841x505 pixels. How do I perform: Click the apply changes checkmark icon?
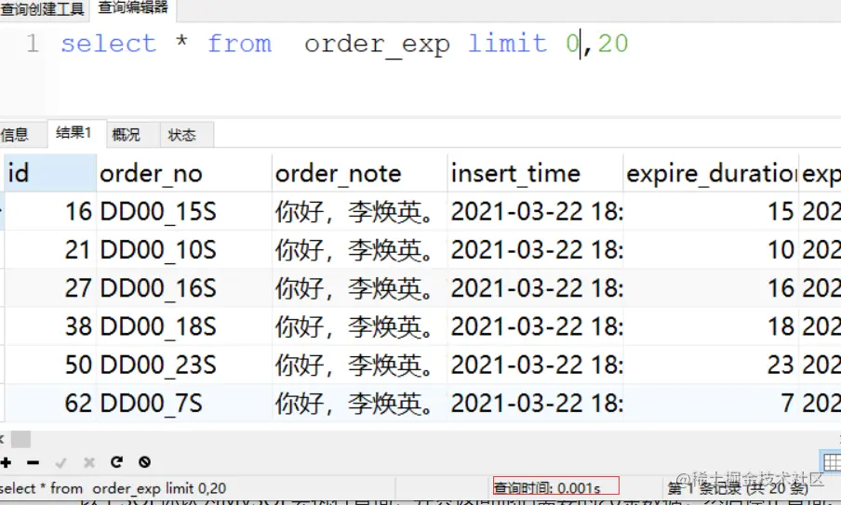(60, 462)
